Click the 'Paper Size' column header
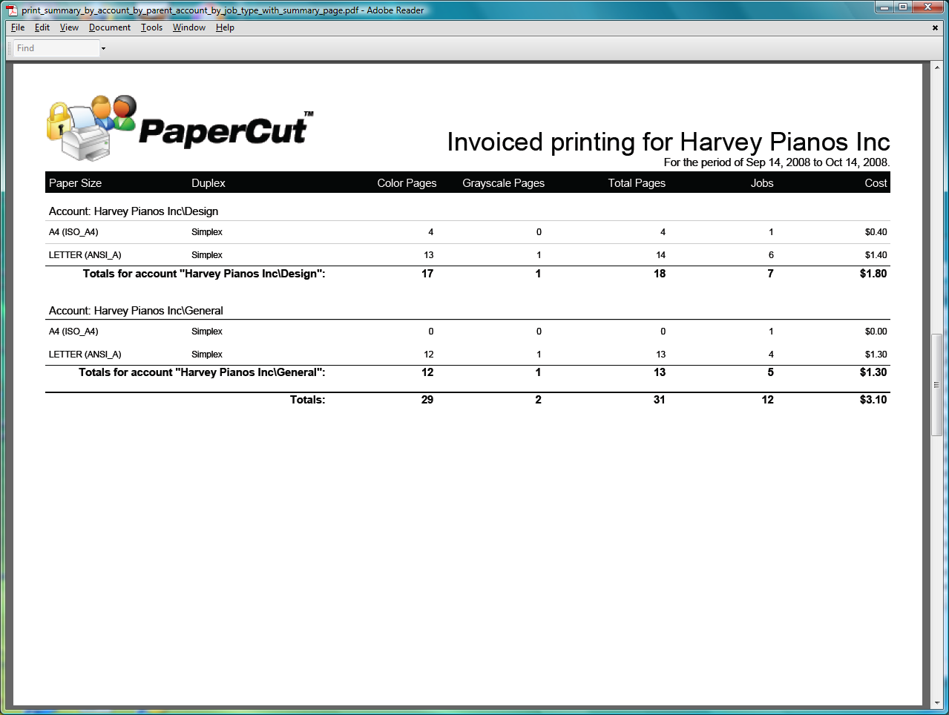Image resolution: width=949 pixels, height=715 pixels. click(75, 183)
